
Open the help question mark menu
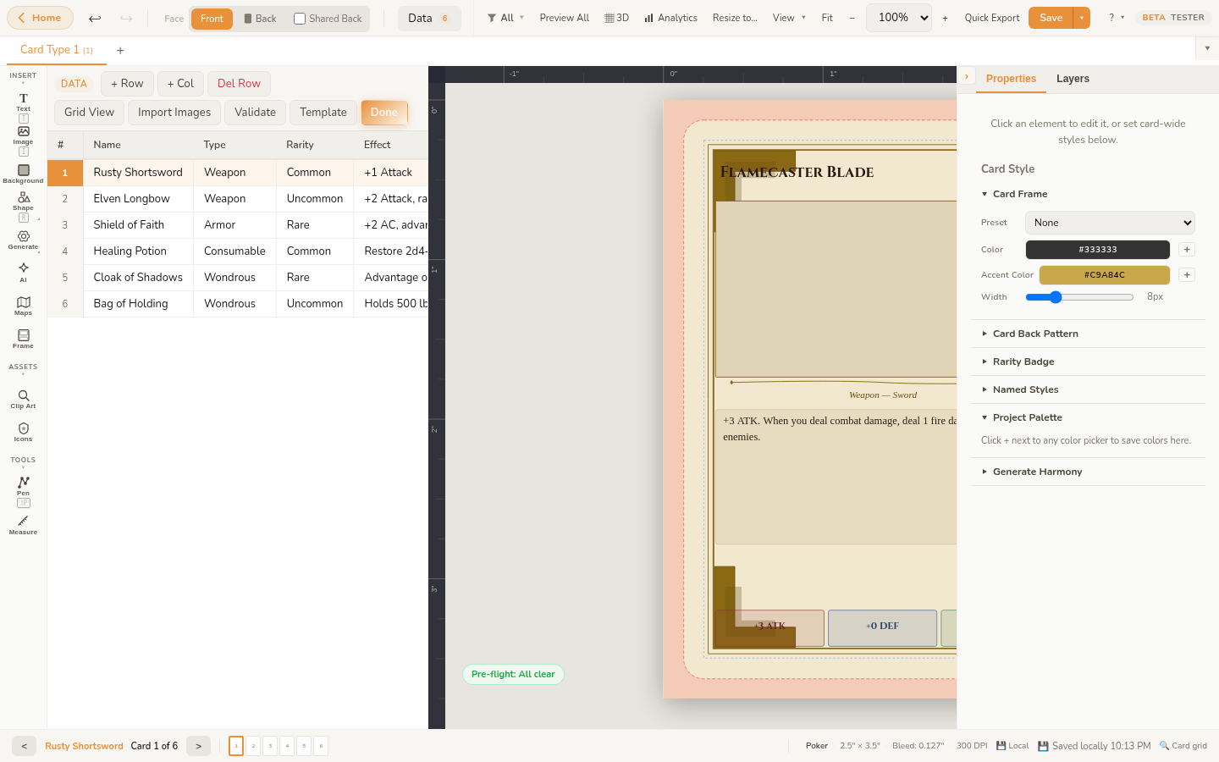click(1117, 18)
